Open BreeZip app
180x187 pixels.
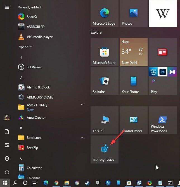(28, 148)
